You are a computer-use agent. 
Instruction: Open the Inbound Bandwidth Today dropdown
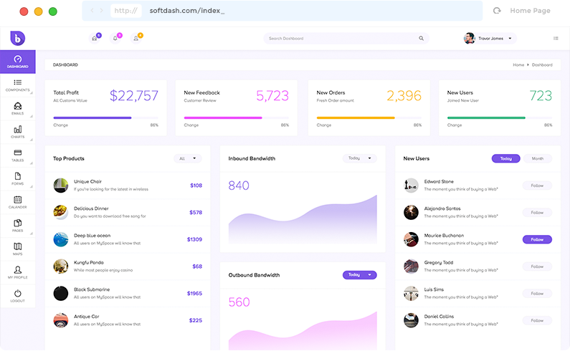click(x=360, y=158)
